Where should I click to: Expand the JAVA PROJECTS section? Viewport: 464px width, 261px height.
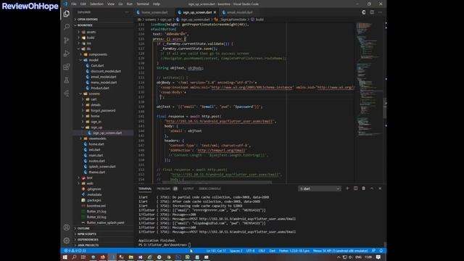(x=88, y=245)
